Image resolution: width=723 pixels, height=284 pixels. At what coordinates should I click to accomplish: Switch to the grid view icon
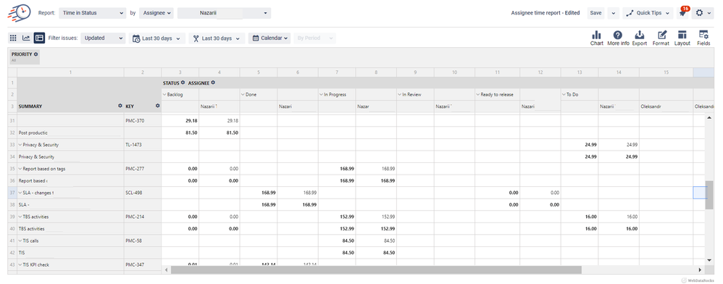pos(13,38)
